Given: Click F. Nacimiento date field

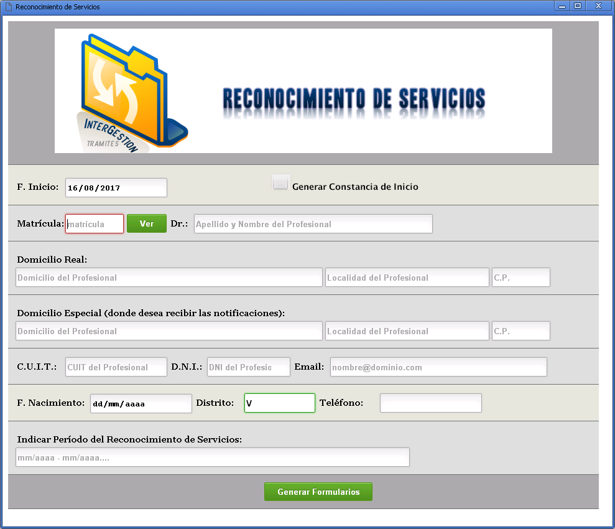Looking at the screenshot, I should 141,403.
